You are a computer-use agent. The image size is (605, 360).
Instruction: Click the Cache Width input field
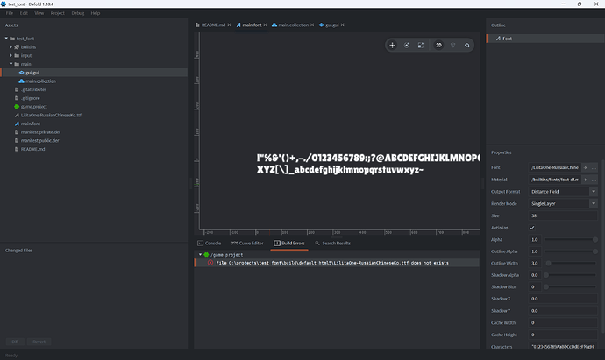563,322
